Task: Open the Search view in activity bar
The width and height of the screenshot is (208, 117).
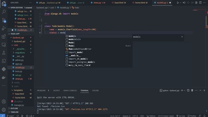Action: pos(4,12)
